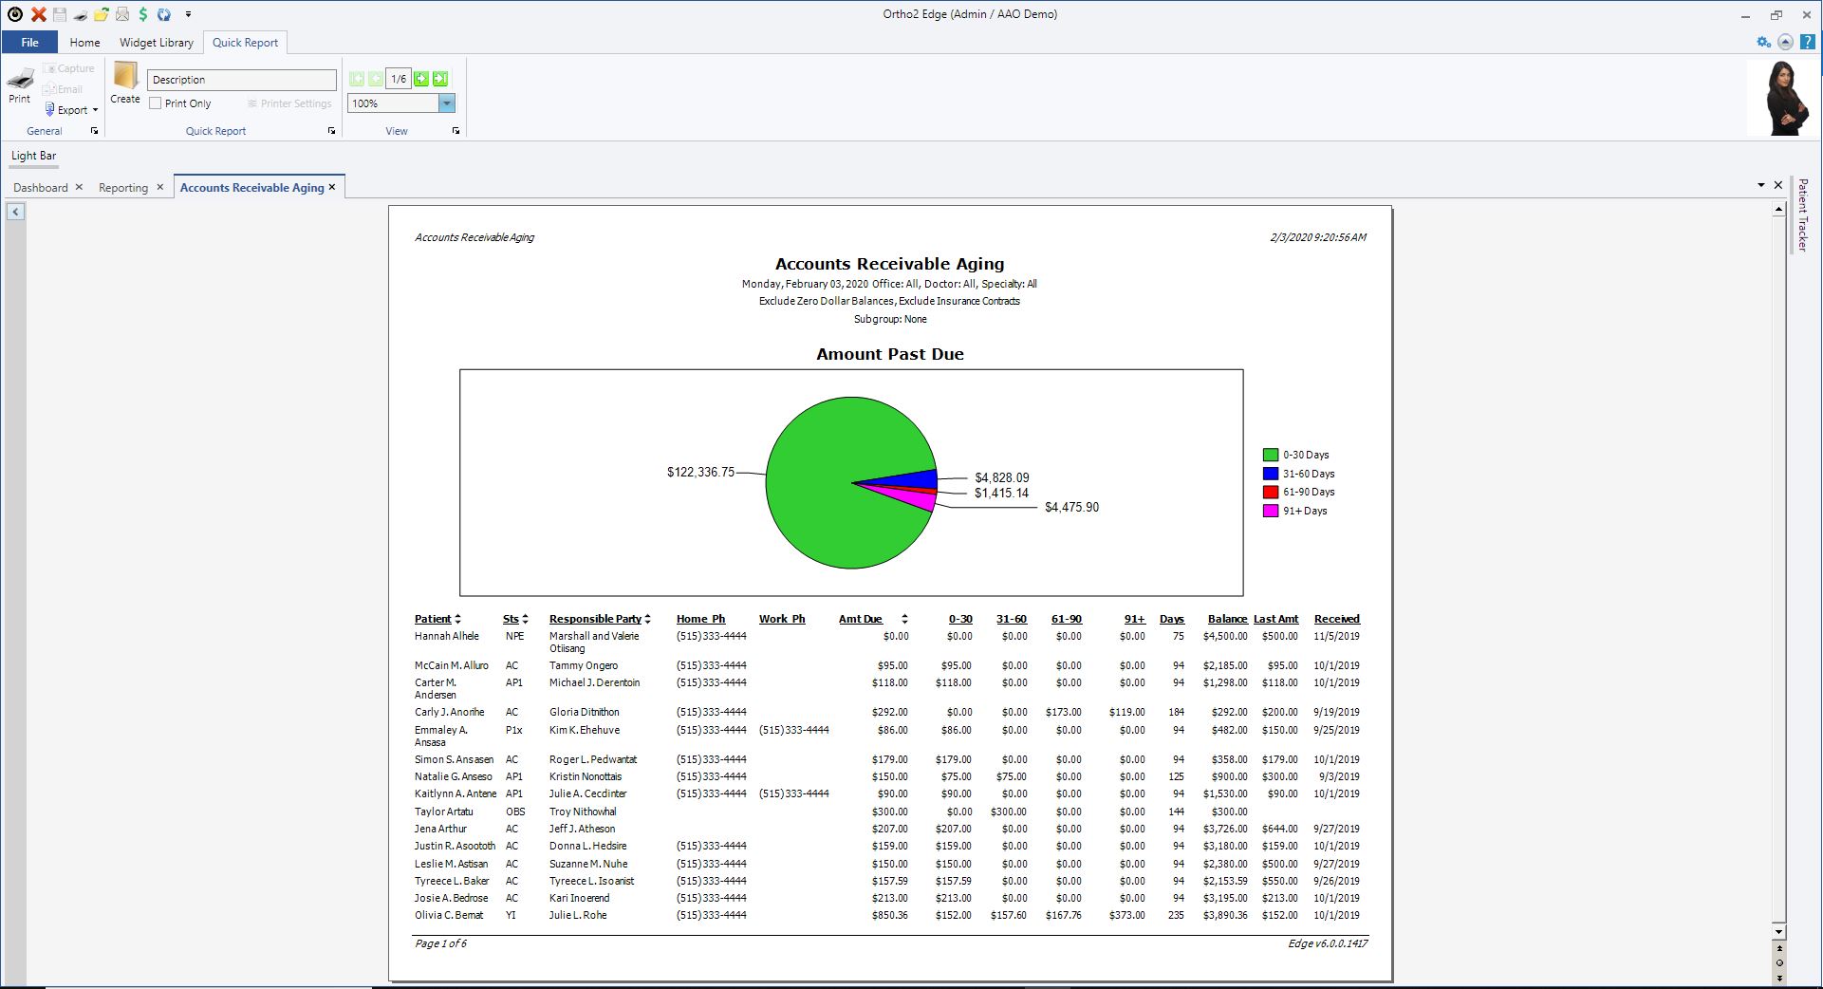Click the previous page double-arrow below scrollbar

[x=1779, y=947]
